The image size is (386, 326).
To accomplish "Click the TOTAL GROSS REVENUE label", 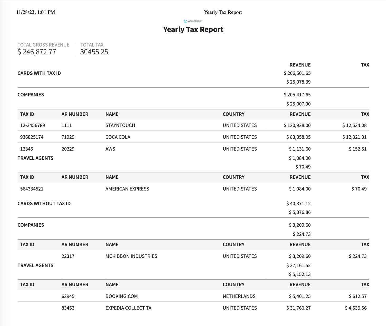I will click(43, 45).
